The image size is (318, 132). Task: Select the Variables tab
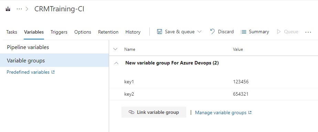(34, 32)
